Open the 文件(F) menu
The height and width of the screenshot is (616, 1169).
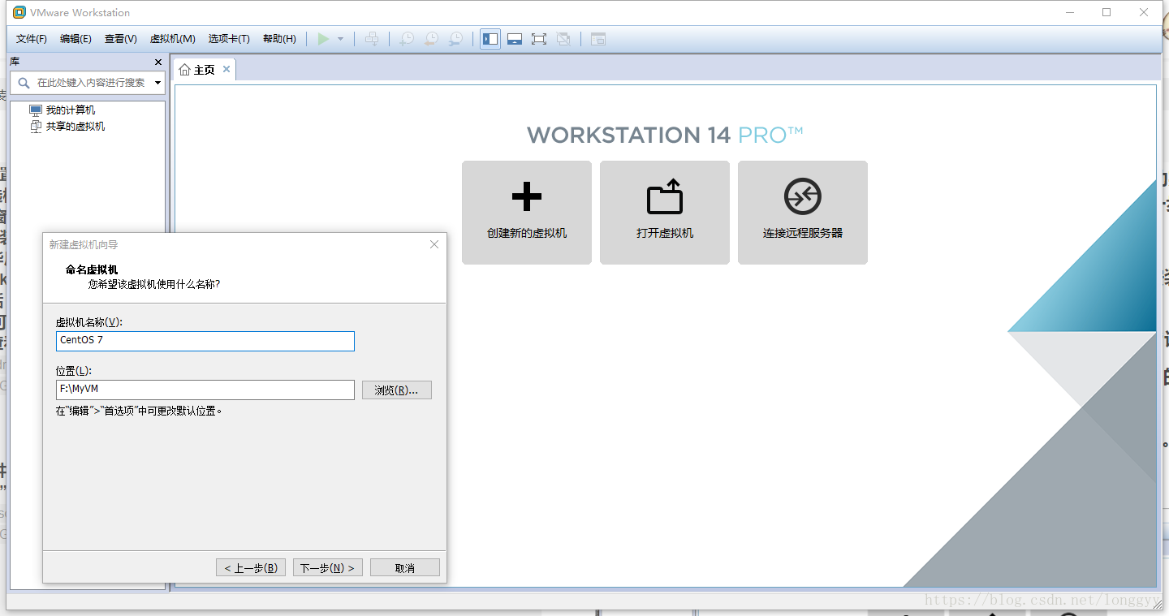[32, 39]
